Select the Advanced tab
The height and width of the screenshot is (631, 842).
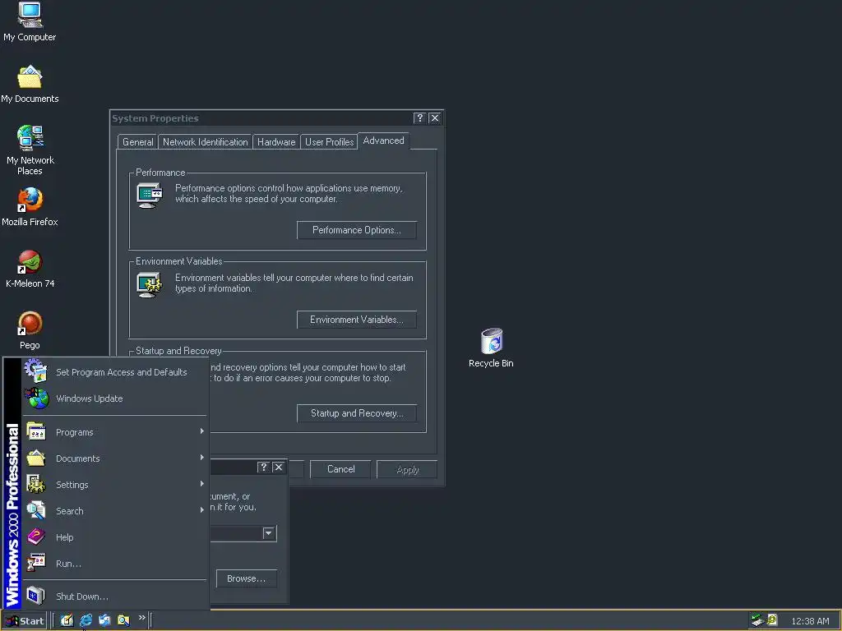tap(383, 140)
